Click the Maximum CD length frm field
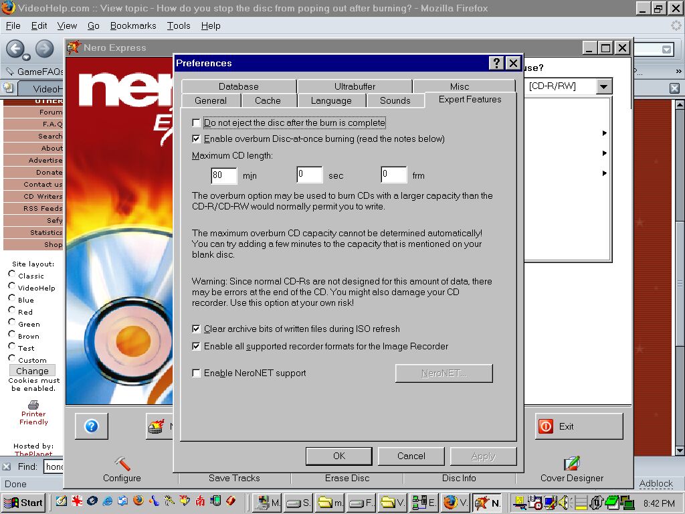685x514 pixels. (393, 175)
